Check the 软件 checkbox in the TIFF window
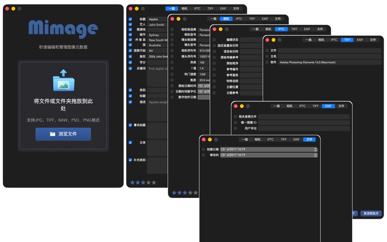Image resolution: width=387 pixels, height=242 pixels. click(x=267, y=62)
